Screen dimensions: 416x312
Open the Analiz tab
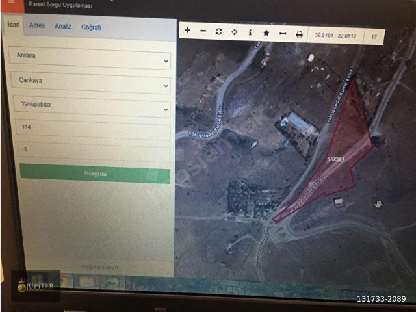click(x=63, y=27)
